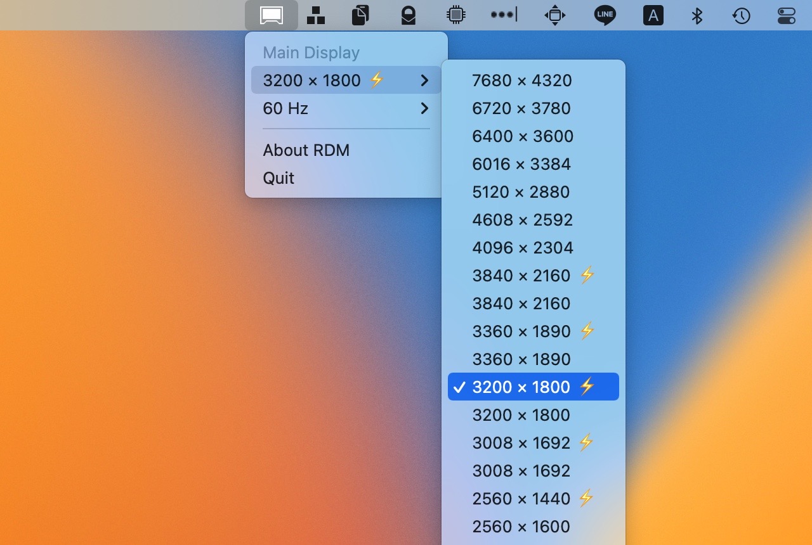Open the Time Machine menu bar icon
The height and width of the screenshot is (545, 812).
click(742, 15)
